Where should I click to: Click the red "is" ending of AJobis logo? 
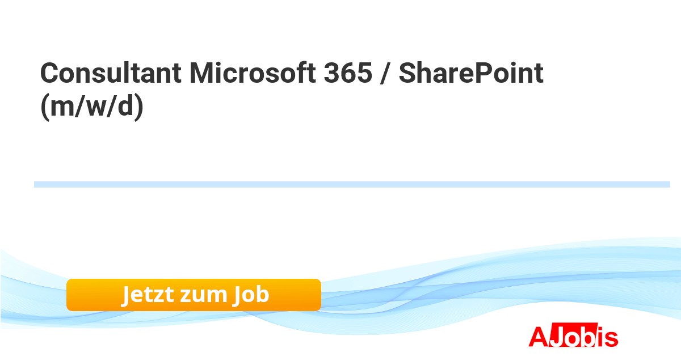(607, 337)
